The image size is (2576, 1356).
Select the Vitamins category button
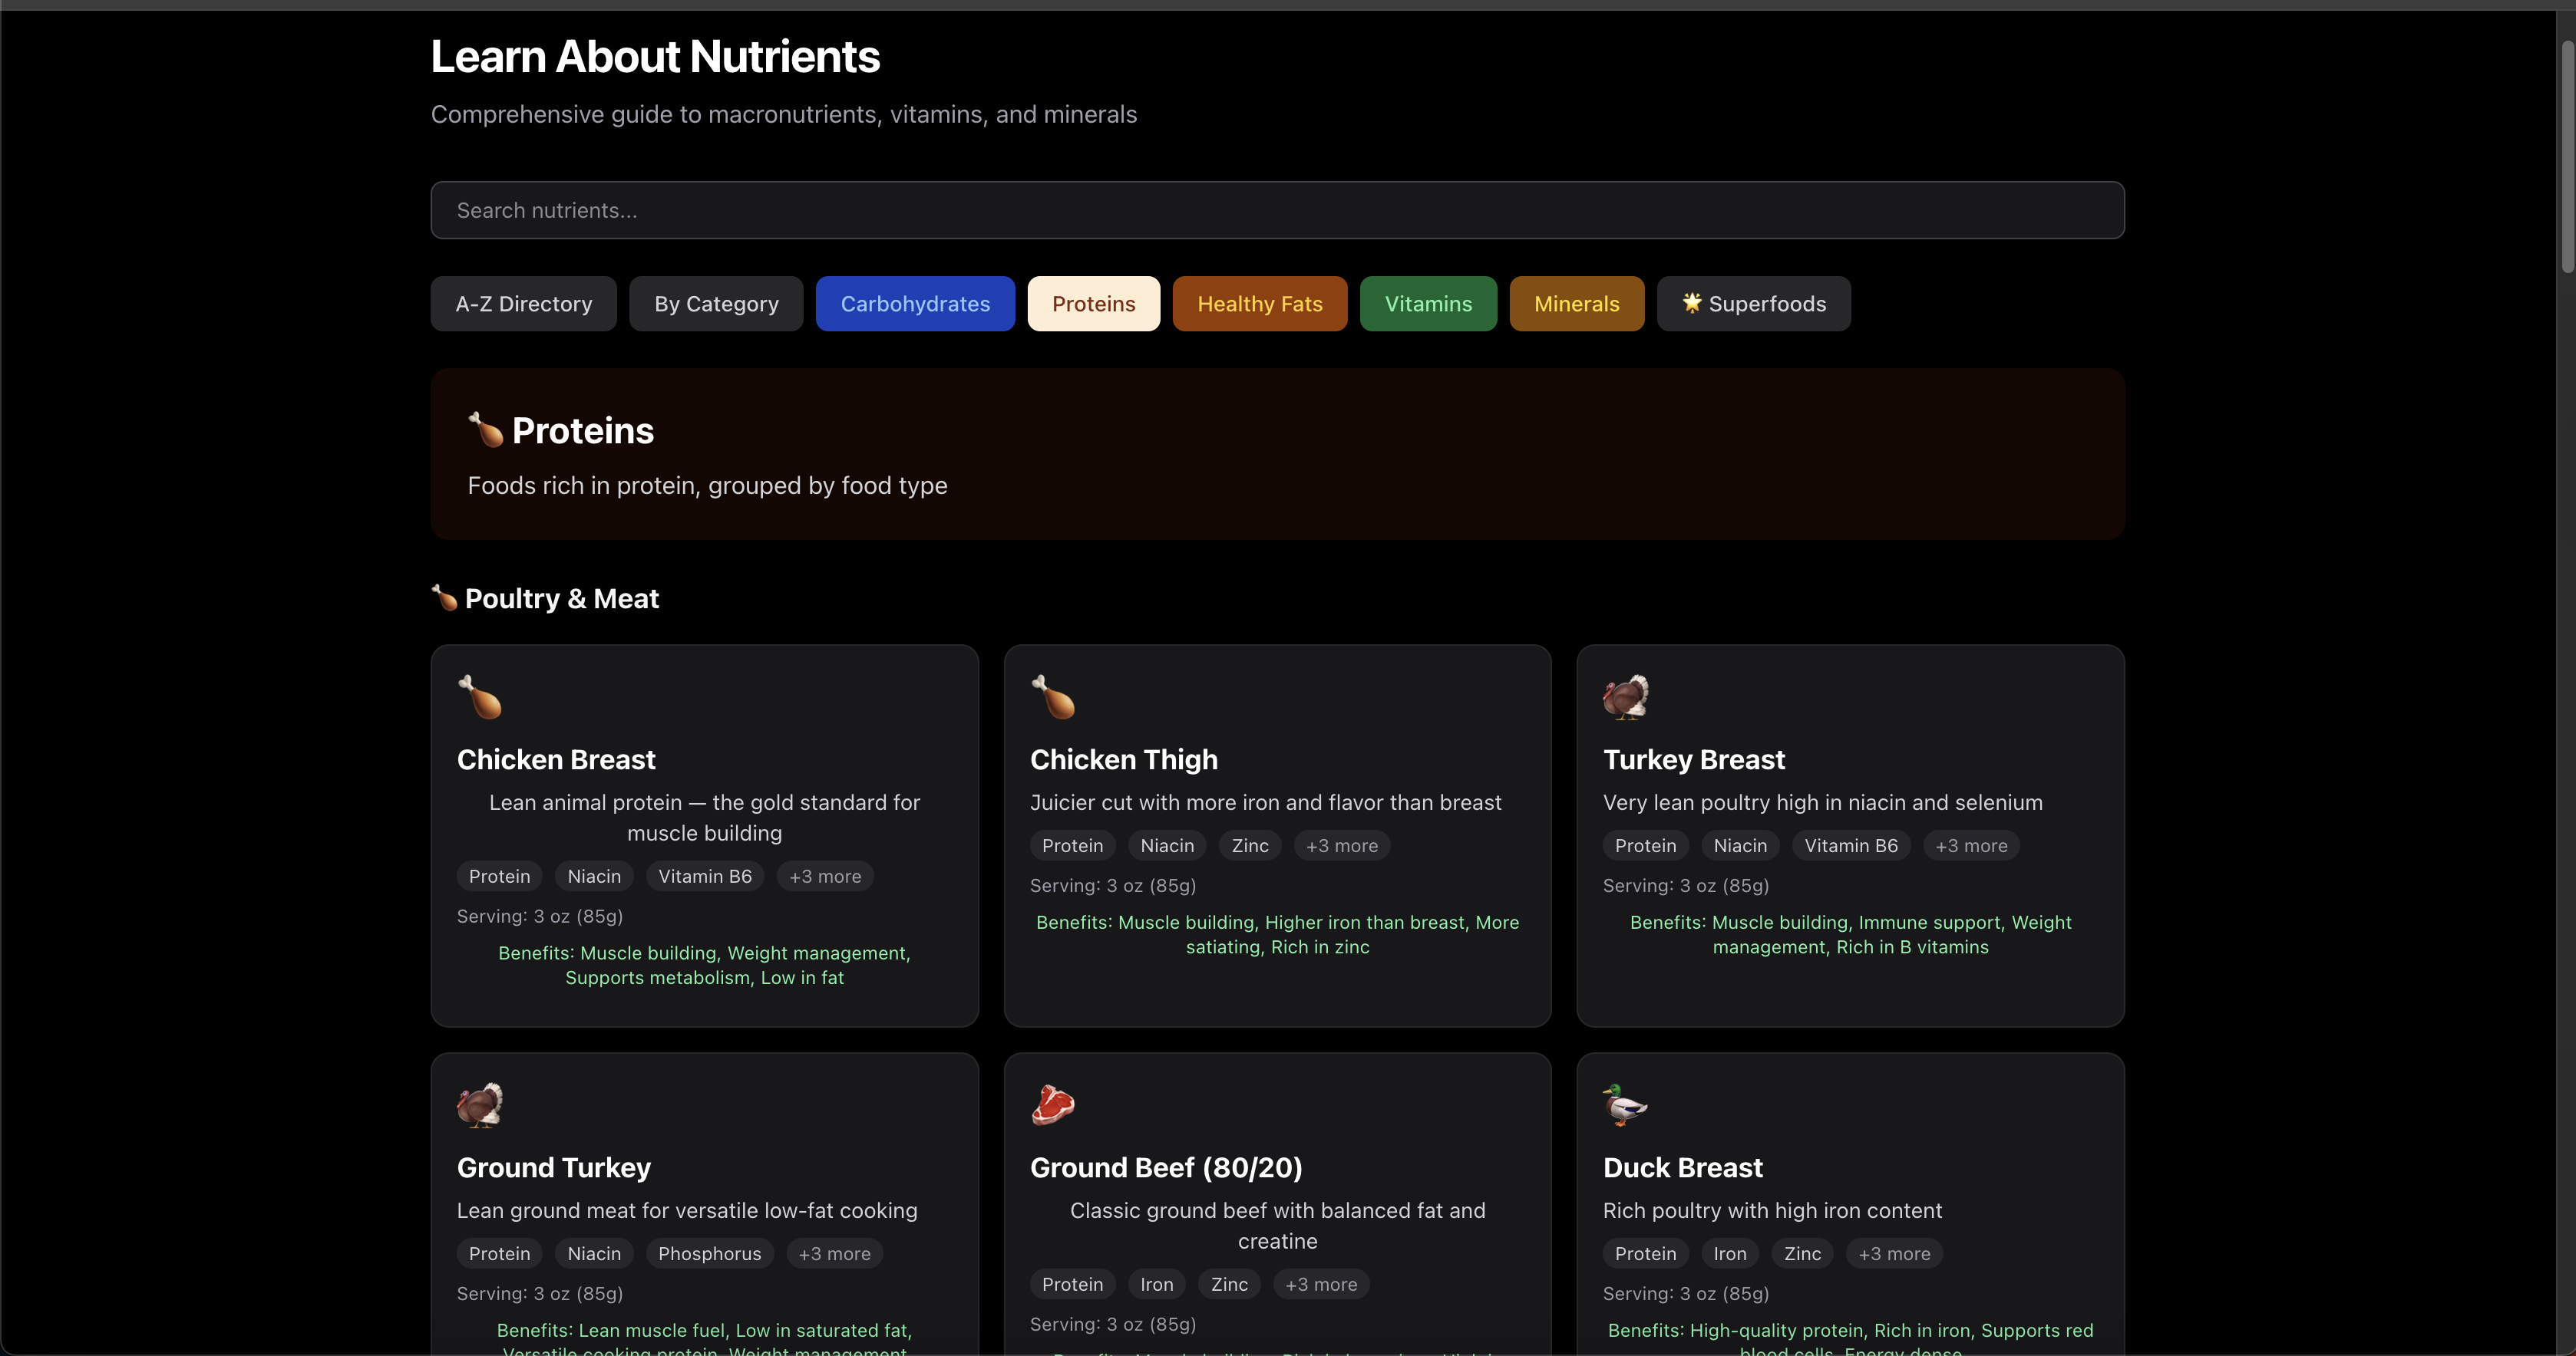click(x=1428, y=303)
